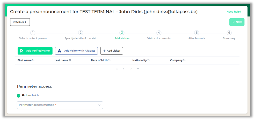Open the Need help link

click(x=234, y=12)
